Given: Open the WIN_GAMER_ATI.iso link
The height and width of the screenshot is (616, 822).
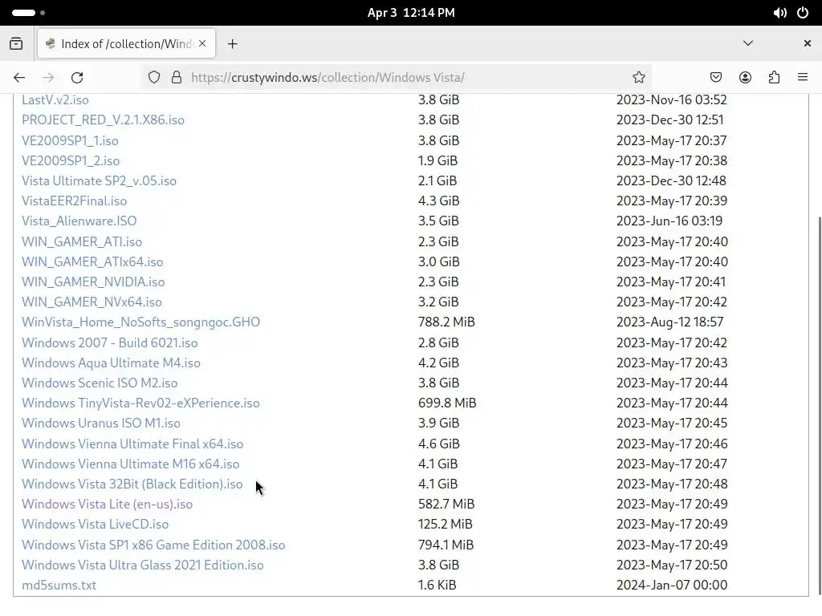Looking at the screenshot, I should point(82,241).
